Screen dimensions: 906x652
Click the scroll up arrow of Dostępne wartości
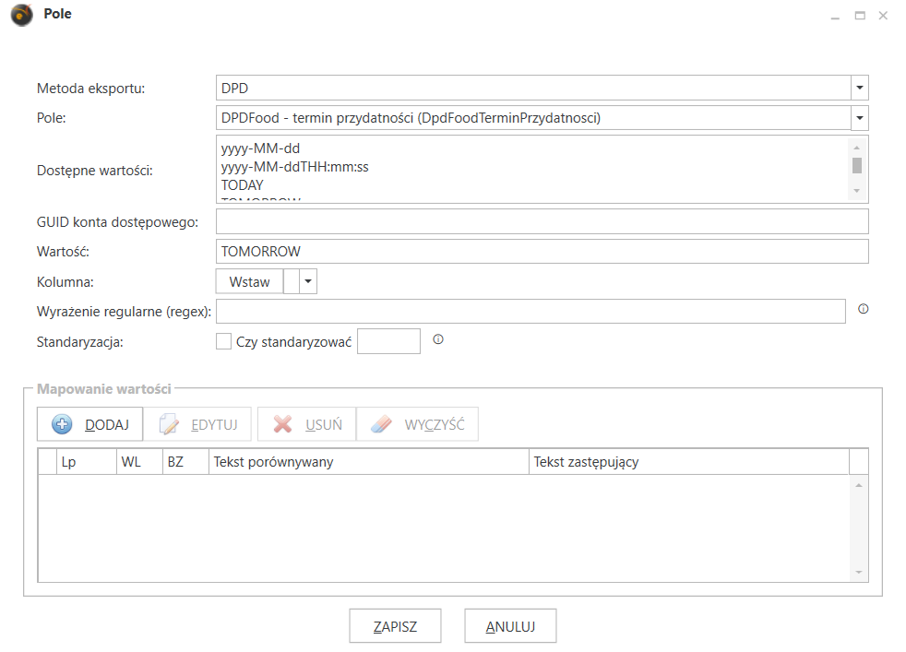857,148
